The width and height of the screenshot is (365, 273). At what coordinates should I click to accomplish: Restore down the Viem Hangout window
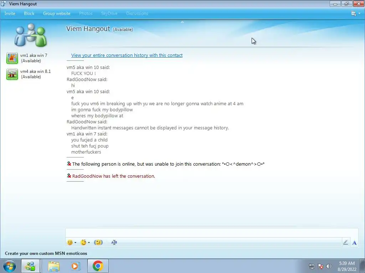(x=347, y=4)
